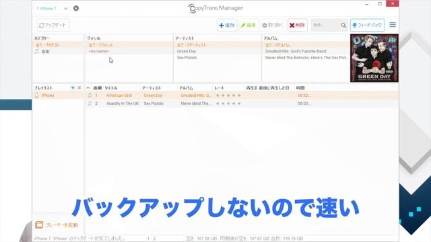
Task: Set star rating for Anarchy In The UK
Action: point(228,104)
